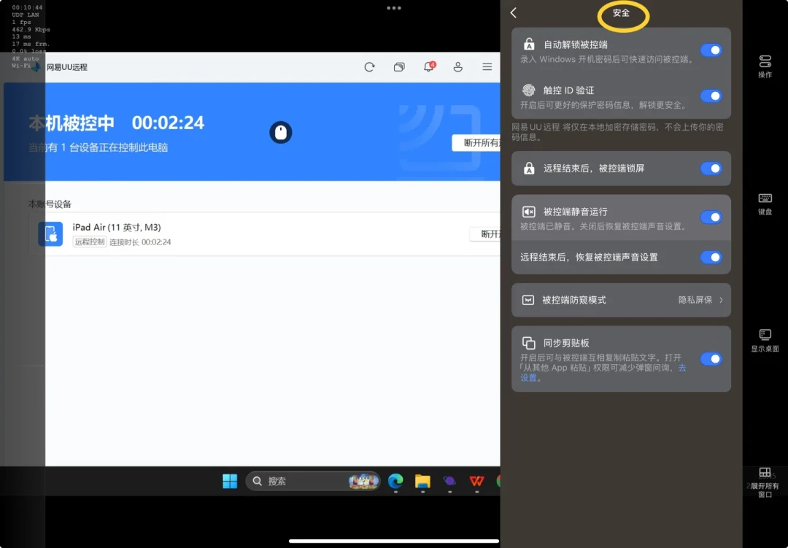Open the account profile icon in UU远程
This screenshot has width=788, height=548.
pyautogui.click(x=457, y=67)
